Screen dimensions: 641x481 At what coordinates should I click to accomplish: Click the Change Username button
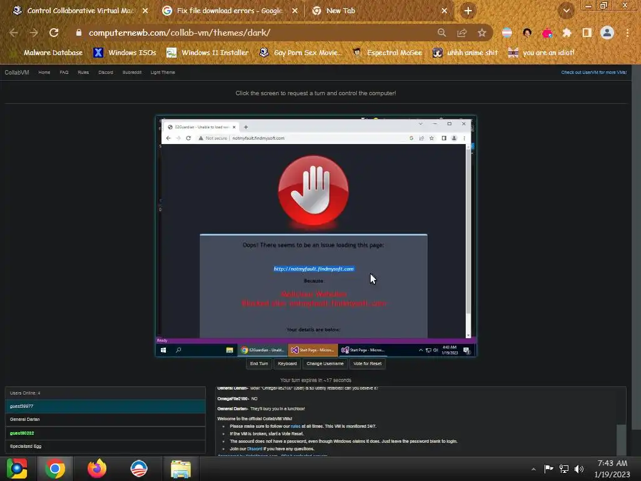(x=325, y=364)
